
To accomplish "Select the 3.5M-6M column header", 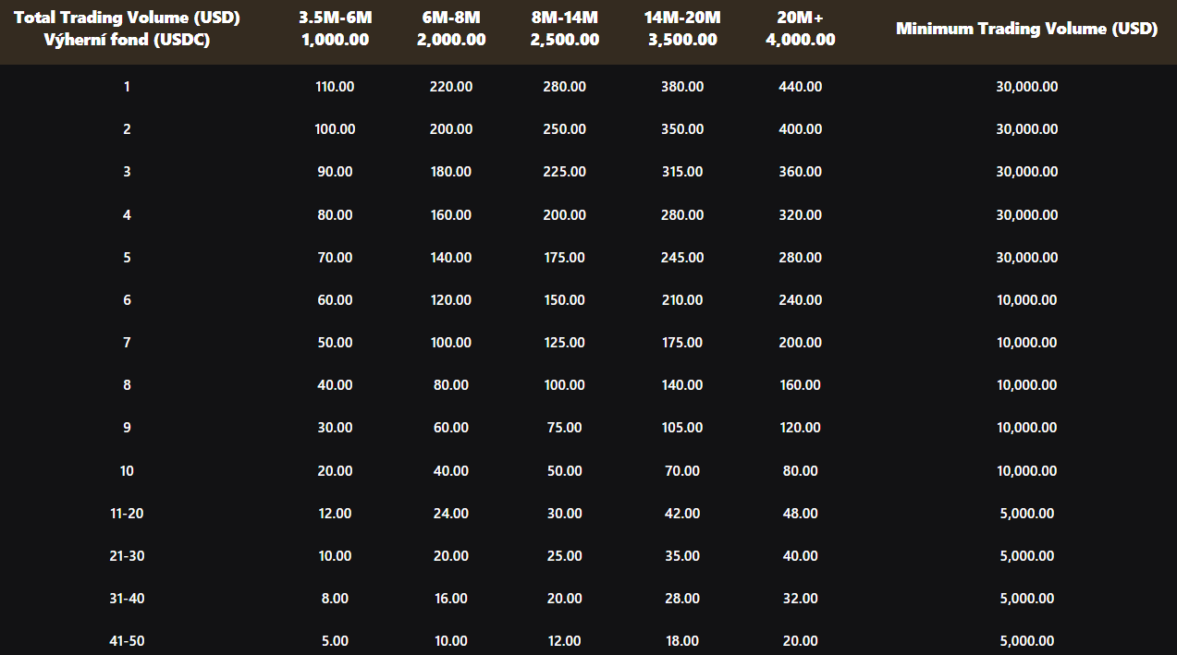I will 335,18.
